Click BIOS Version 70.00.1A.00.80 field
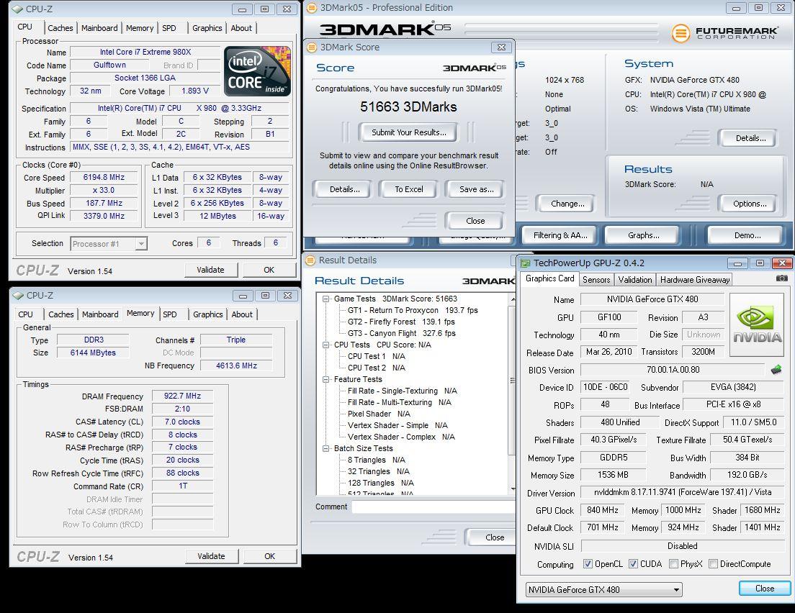This screenshot has width=795, height=613. click(673, 370)
